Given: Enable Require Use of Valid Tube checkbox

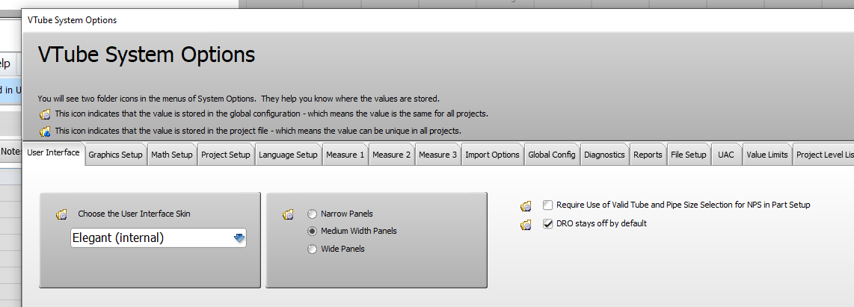Looking at the screenshot, I should click(x=548, y=205).
